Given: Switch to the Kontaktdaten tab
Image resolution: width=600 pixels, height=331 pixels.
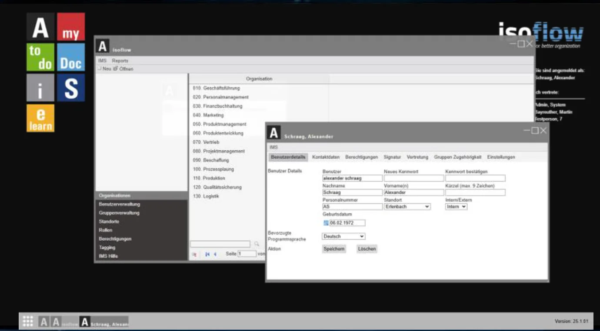Looking at the screenshot, I should pos(326,157).
